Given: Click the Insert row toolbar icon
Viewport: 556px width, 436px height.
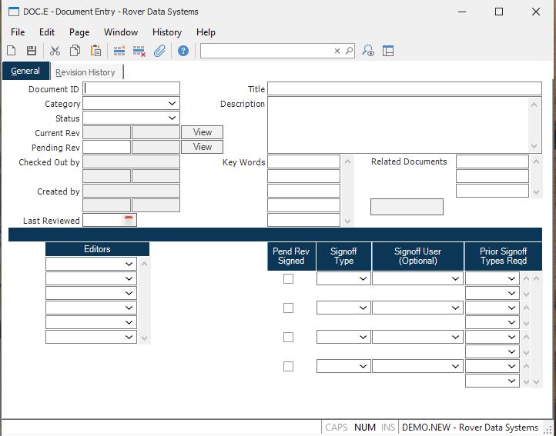Looking at the screenshot, I should (119, 51).
